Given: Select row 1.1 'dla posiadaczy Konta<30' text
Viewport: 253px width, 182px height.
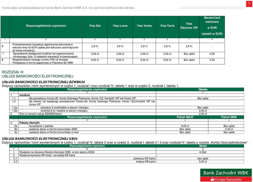Looking at the screenshot, I should click(x=82, y=98).
